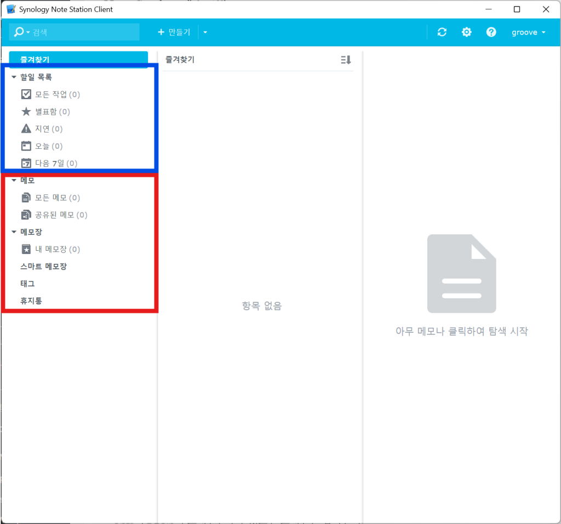The image size is (561, 524).
Task: Select 태그 tags in sidebar
Action: point(27,283)
